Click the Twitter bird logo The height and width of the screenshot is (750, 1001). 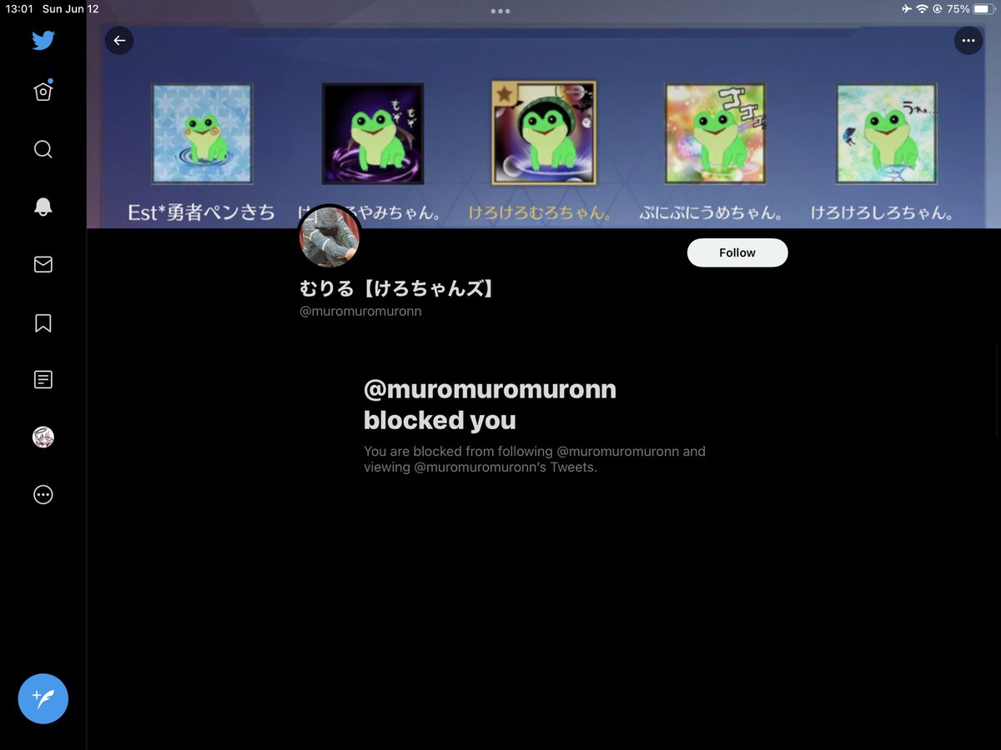[43, 40]
